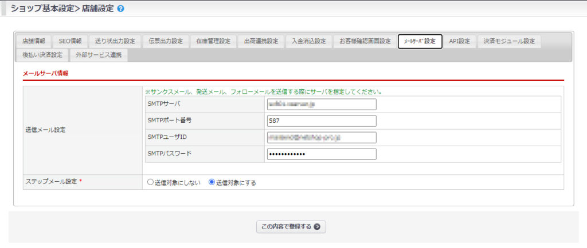587x248 pixels.
Task: Click the メールサーバ設定 tab
Action: pos(420,41)
